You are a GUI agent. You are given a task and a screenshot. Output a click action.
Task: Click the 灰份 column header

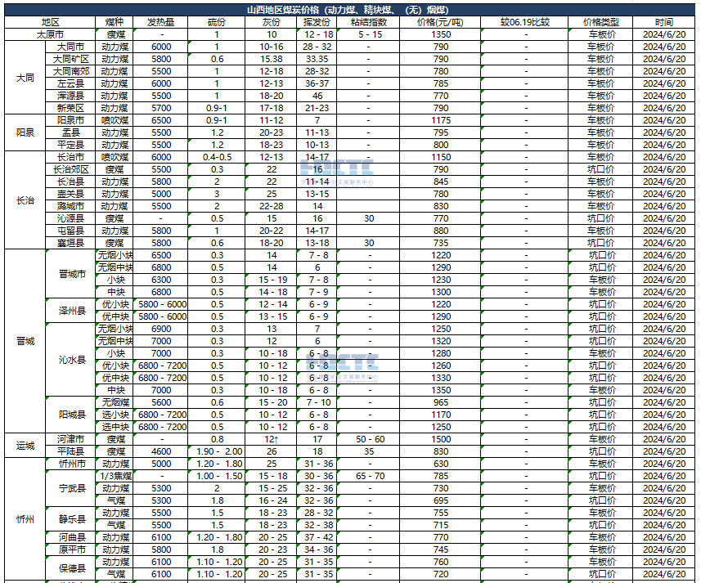[271, 22]
